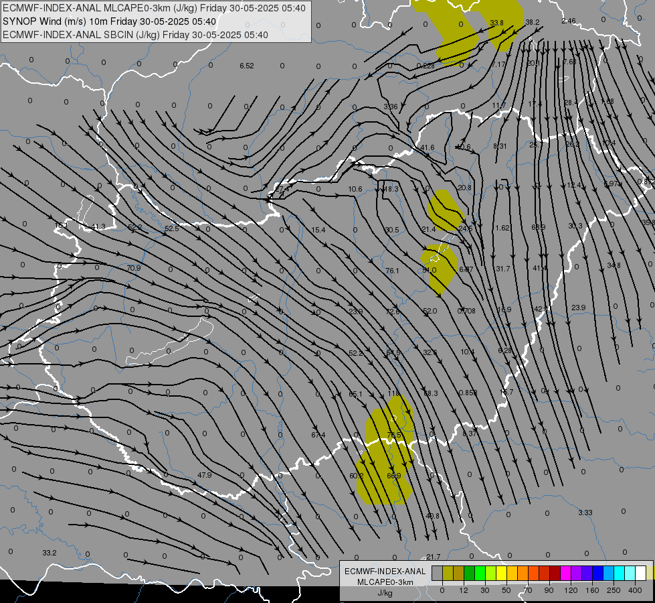The height and width of the screenshot is (603, 655).
Task: Click the map value 40.8
Action: click(x=432, y=516)
